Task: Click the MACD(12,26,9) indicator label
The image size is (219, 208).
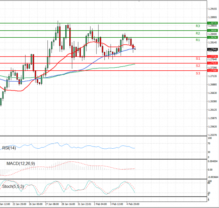Action: tap(21, 164)
